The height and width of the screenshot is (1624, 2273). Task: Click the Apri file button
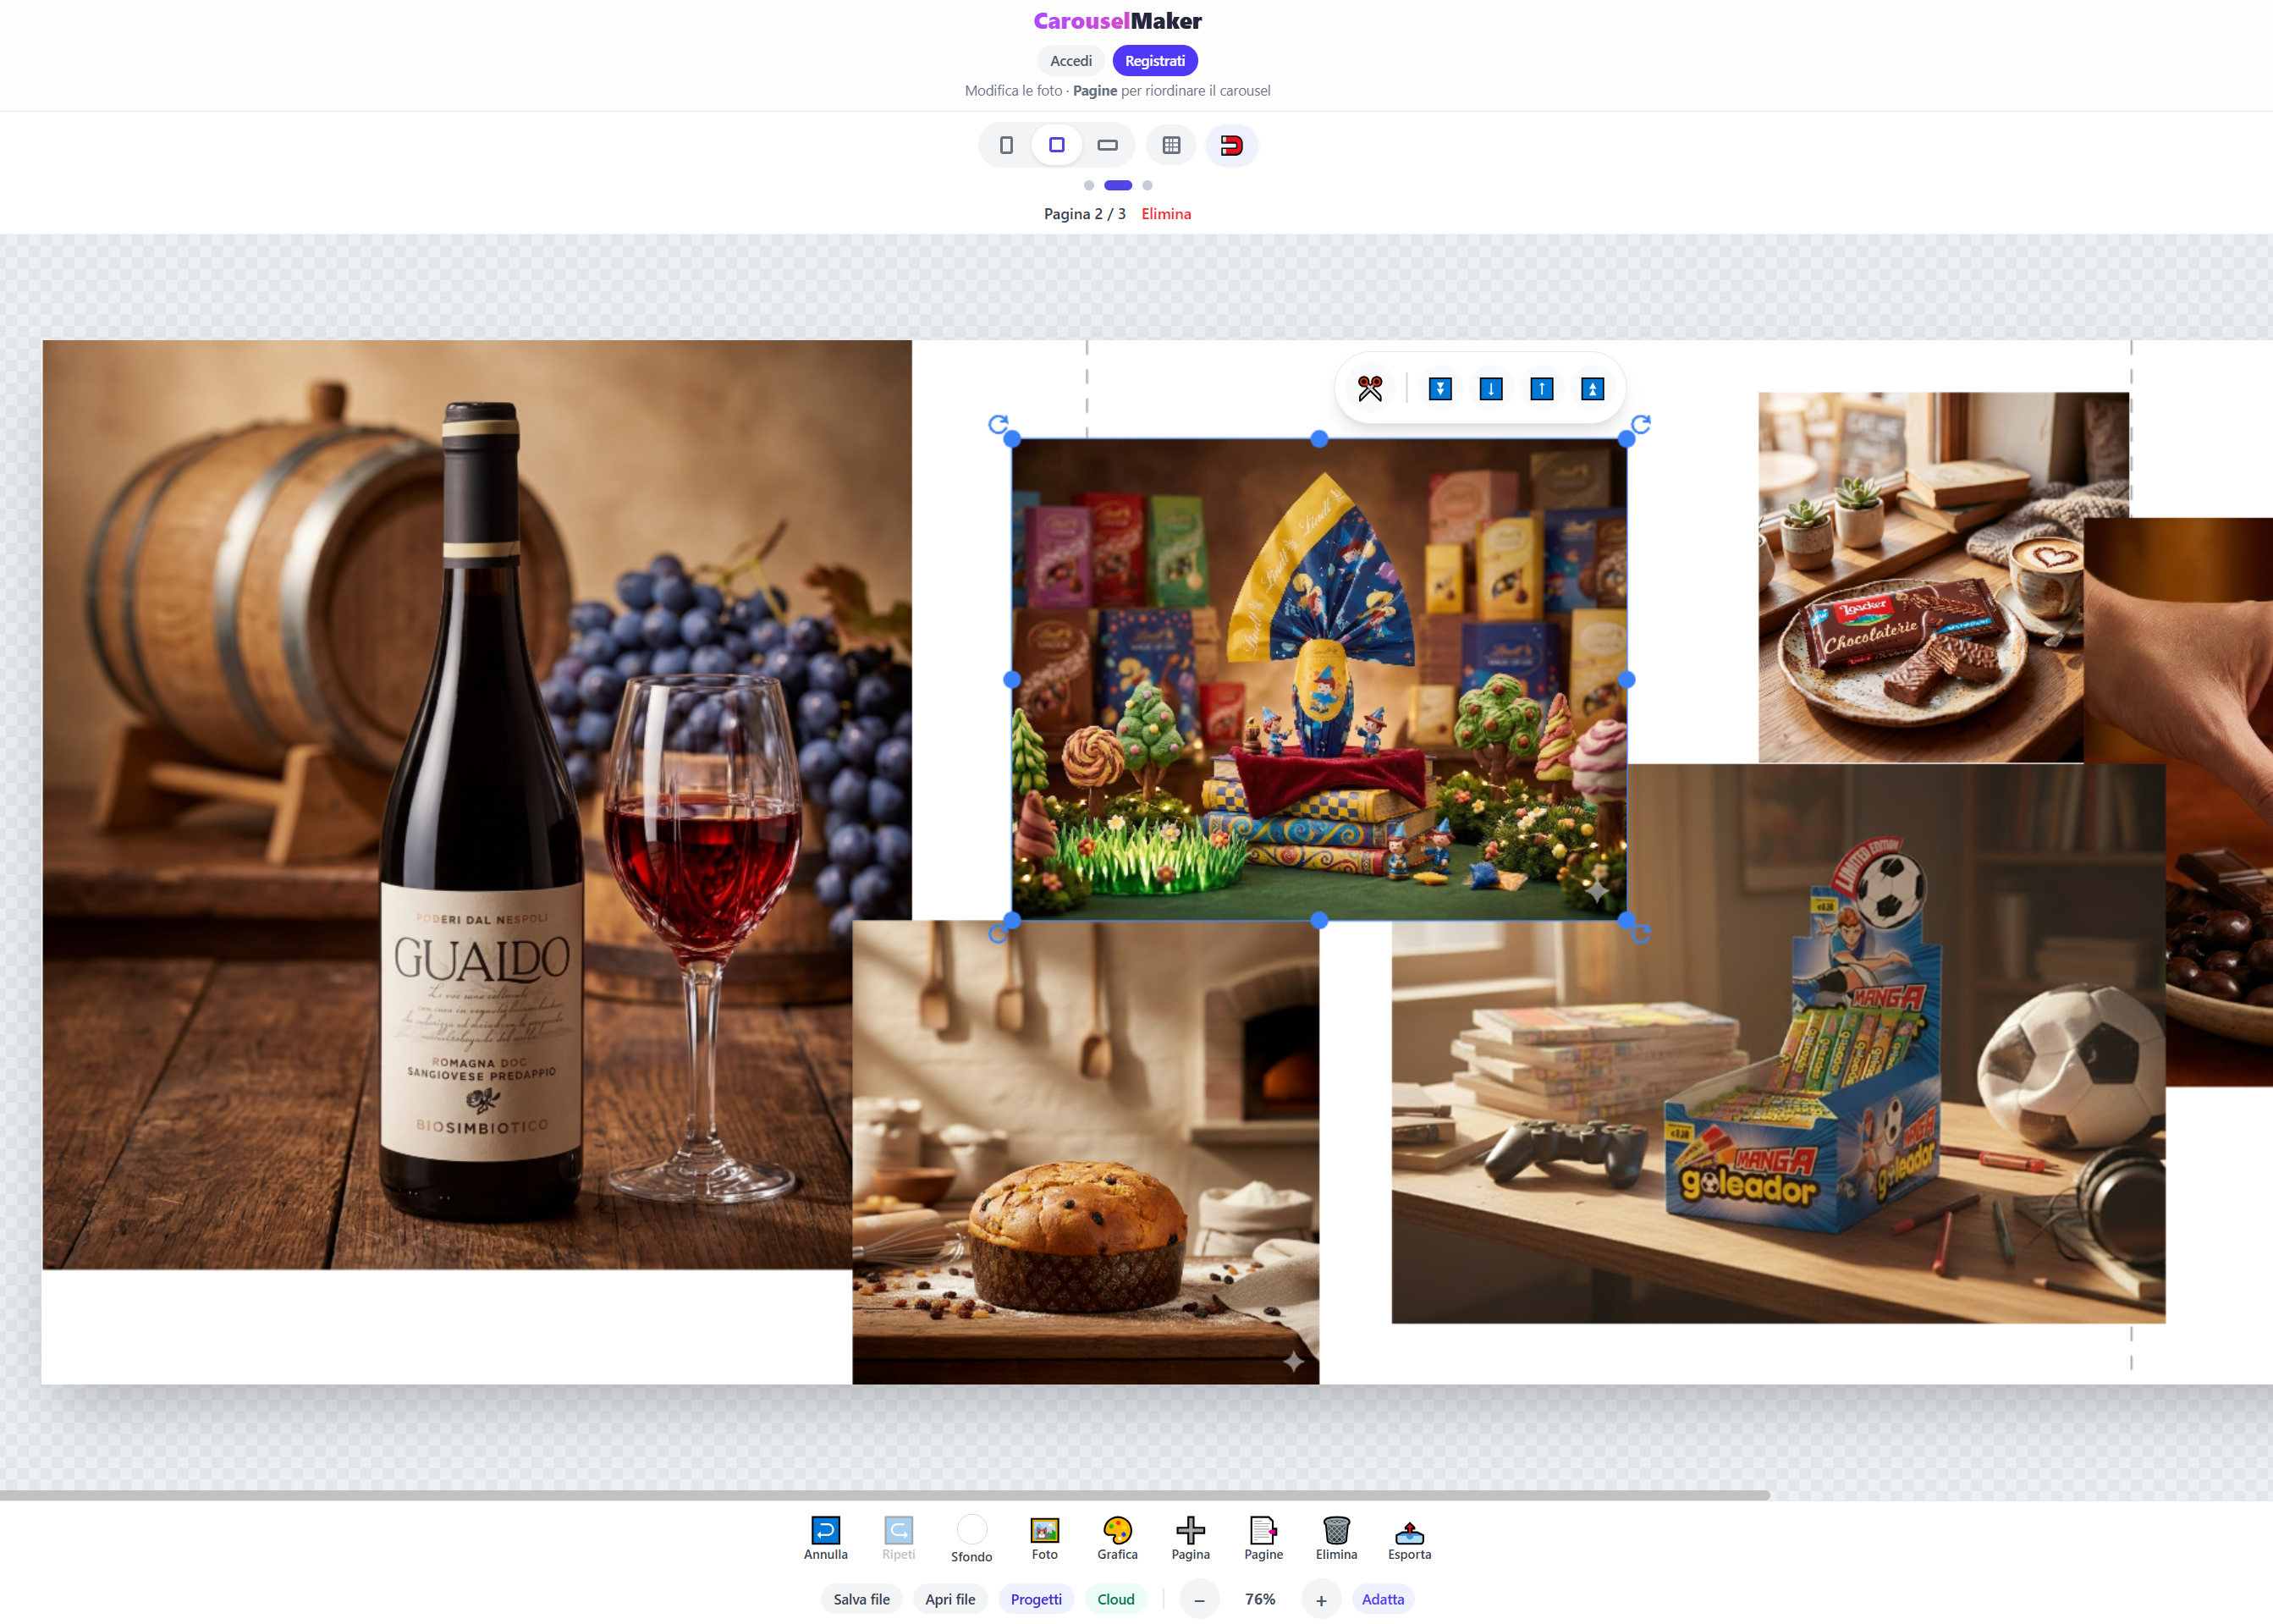[x=950, y=1599]
